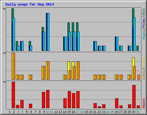The width and height of the screenshot is (147, 115).
Task: Click the orange Sites bar for day 10
Action: [48, 71]
